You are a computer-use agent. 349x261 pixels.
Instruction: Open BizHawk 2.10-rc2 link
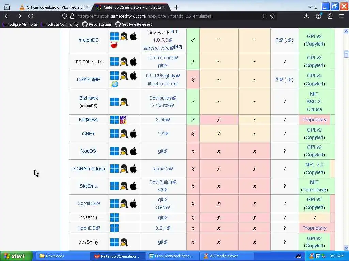click(163, 105)
